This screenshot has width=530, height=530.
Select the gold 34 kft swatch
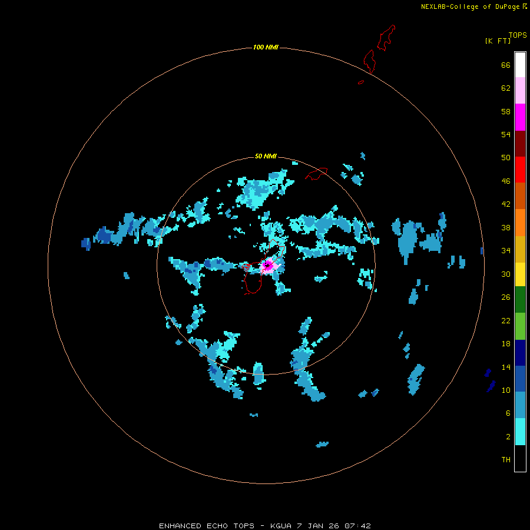[x=520, y=249]
